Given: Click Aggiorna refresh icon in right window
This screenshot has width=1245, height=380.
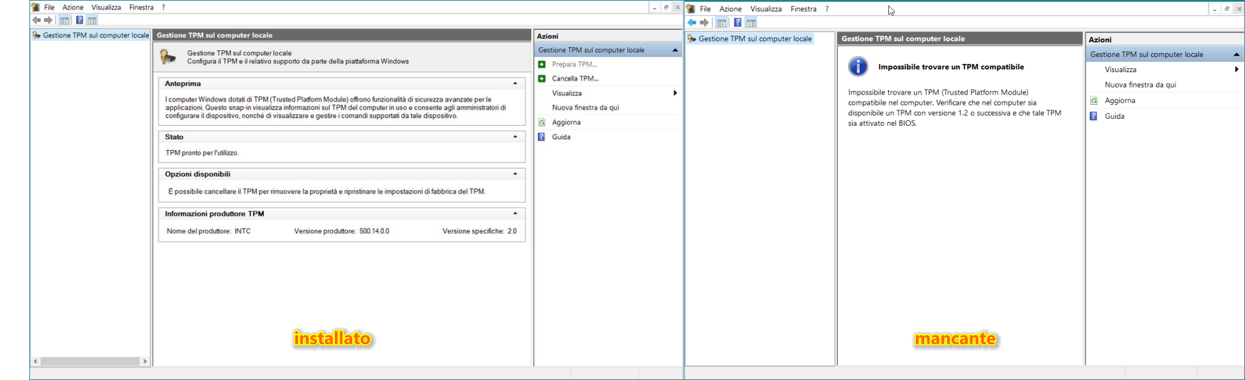Looking at the screenshot, I should 1094,101.
